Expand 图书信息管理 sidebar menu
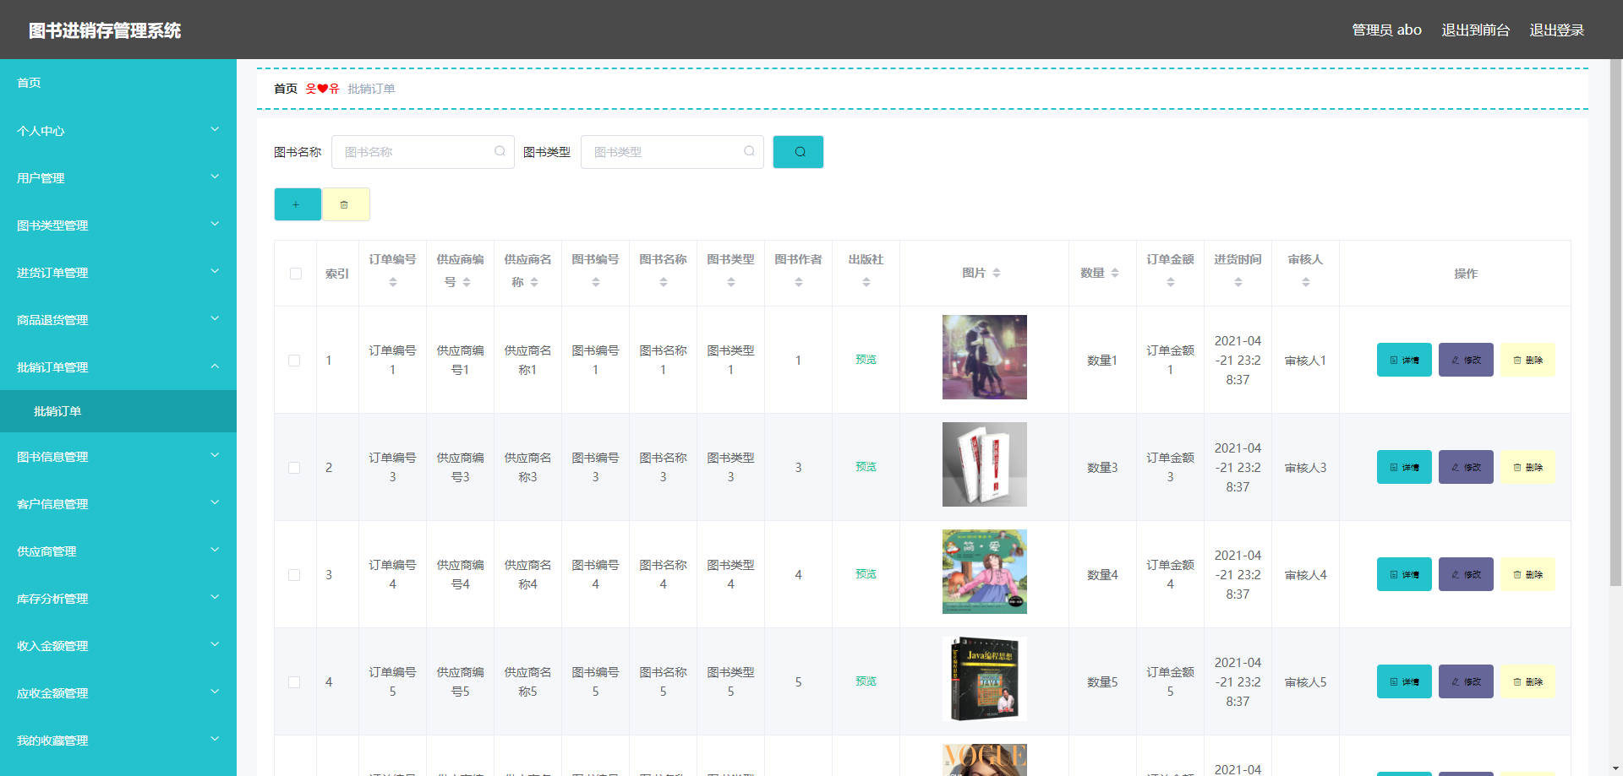This screenshot has width=1623, height=776. click(118, 456)
